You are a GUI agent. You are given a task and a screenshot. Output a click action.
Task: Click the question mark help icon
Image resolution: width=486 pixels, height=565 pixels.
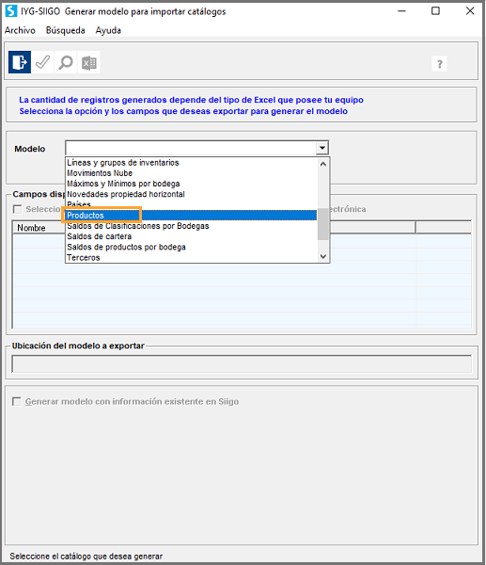tap(439, 64)
